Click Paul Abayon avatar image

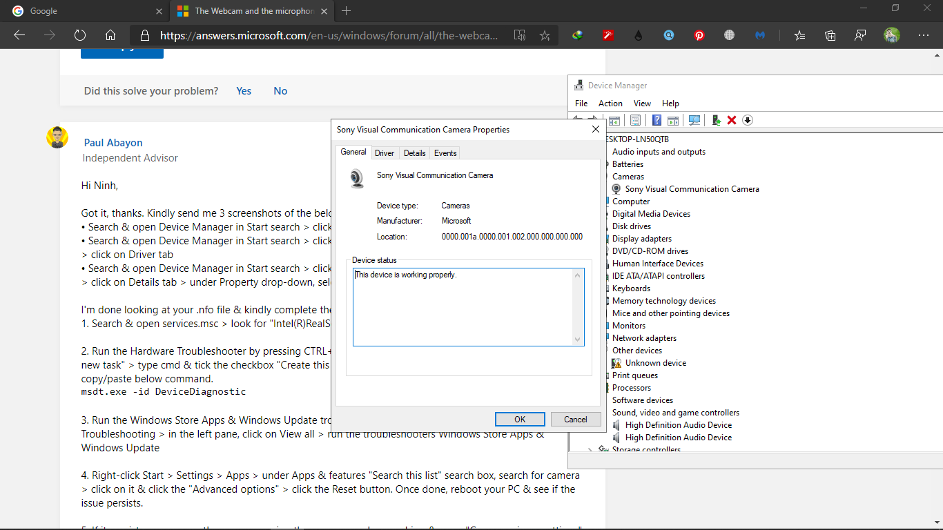pyautogui.click(x=57, y=137)
